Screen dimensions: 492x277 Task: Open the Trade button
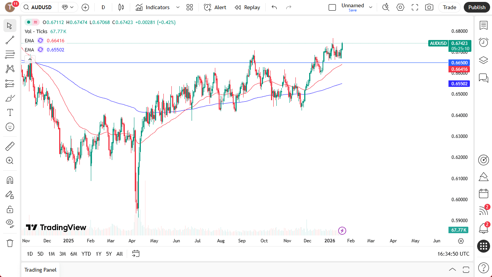tap(450, 7)
